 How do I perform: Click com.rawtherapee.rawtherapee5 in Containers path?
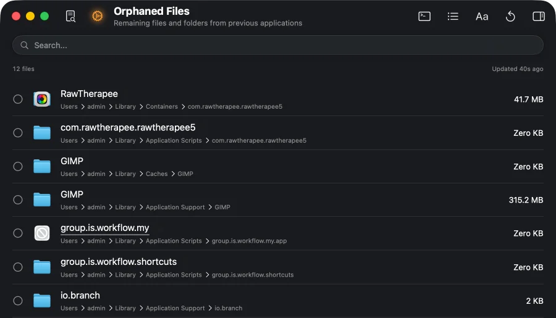coord(235,106)
